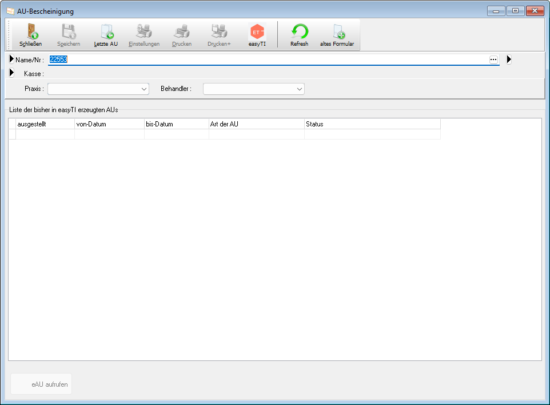Viewport: 550px width, 405px height.
Task: Click the Art der AU column header
Action: pyautogui.click(x=256, y=124)
